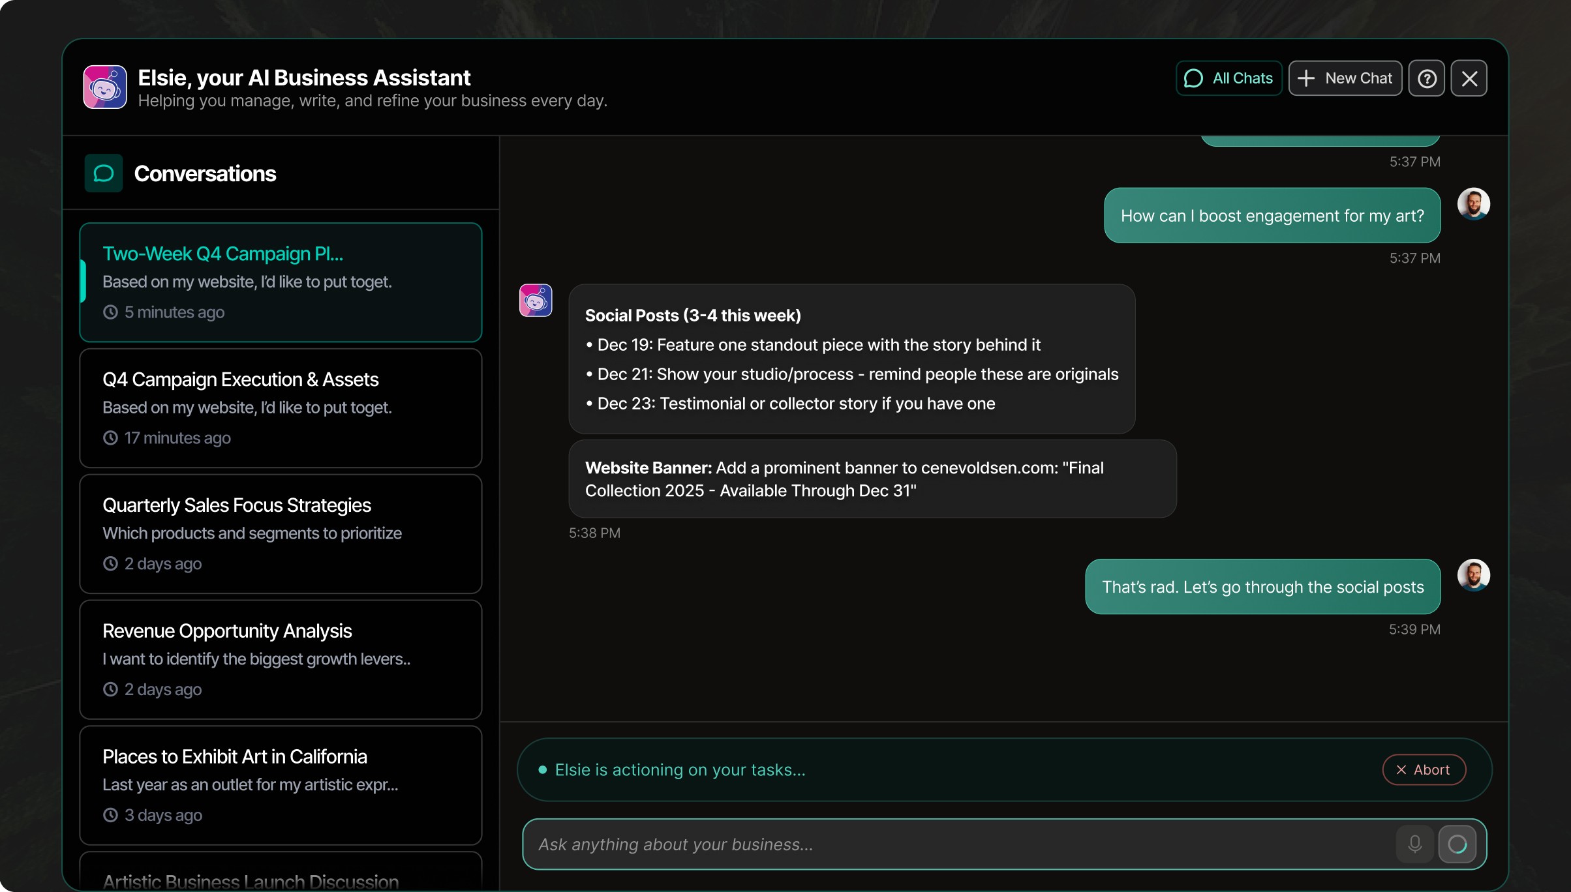The image size is (1571, 892).
Task: Click Elsie avatar beside Social Posts message
Action: (536, 301)
